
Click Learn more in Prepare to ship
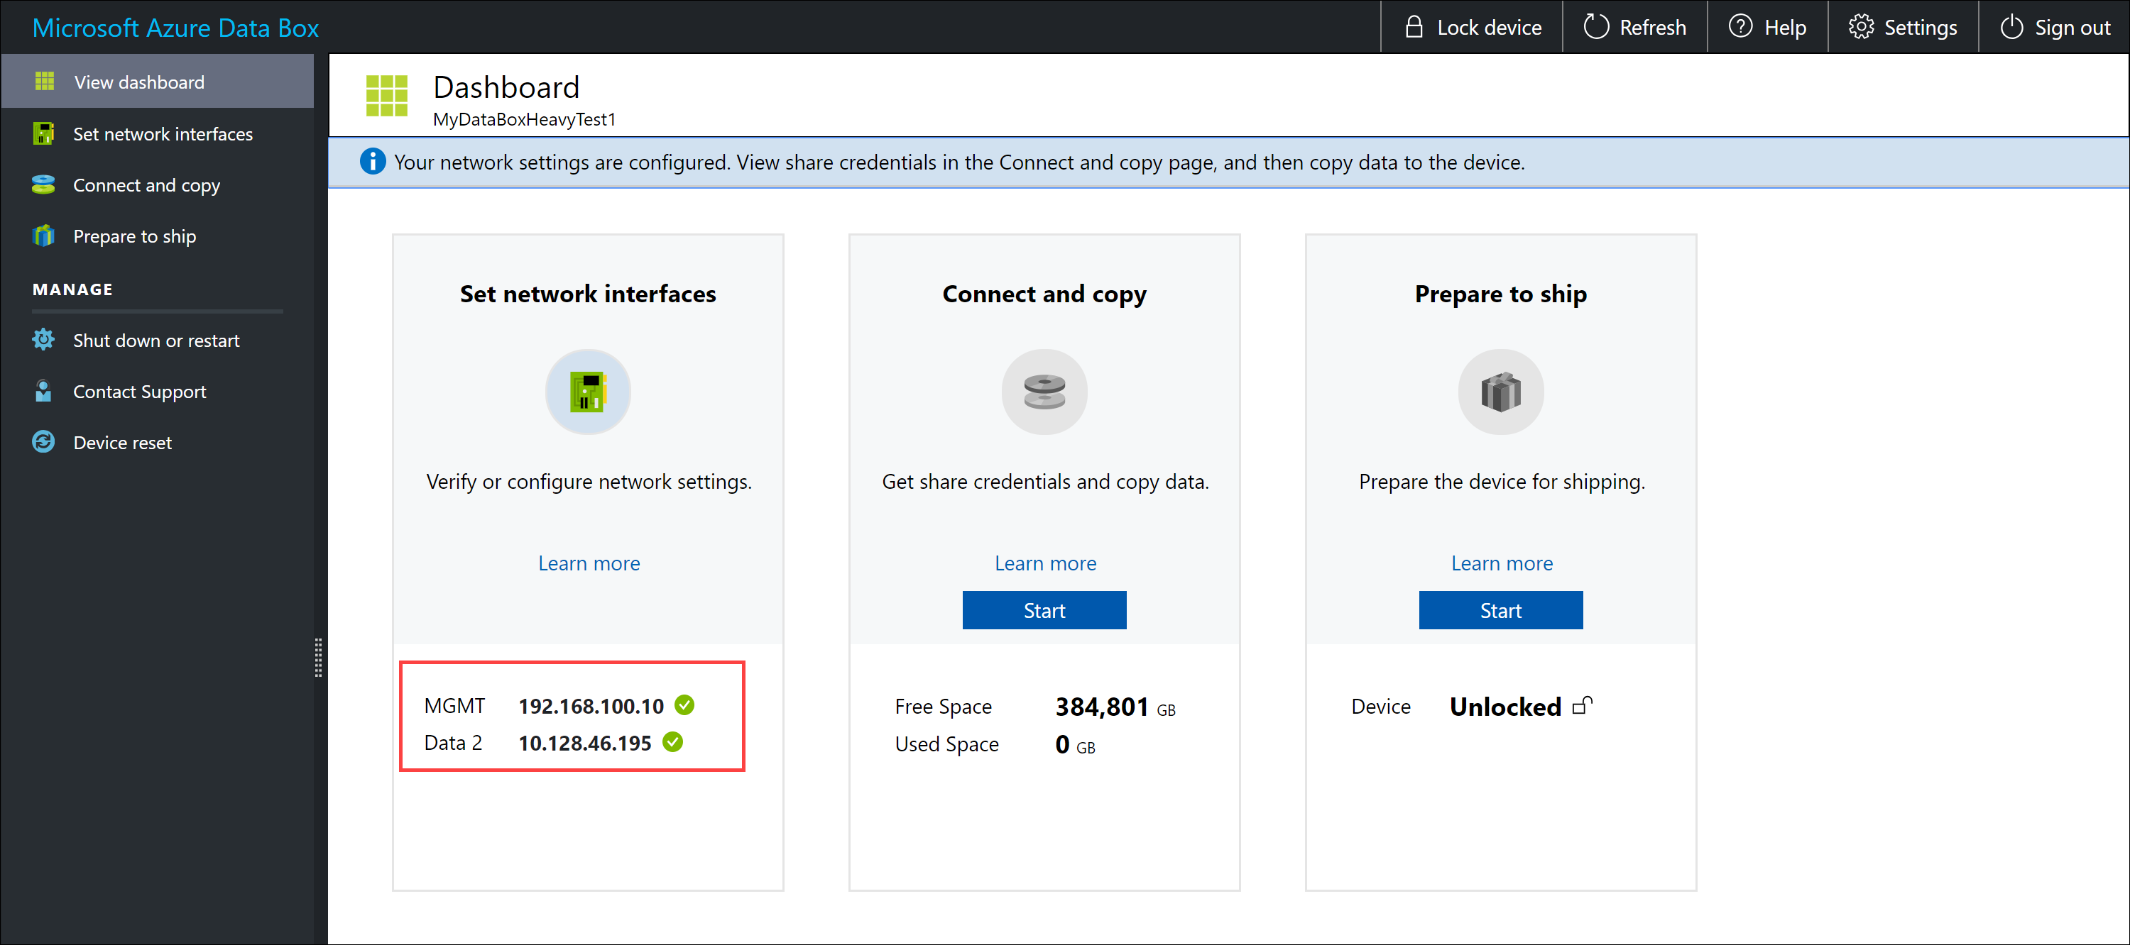coord(1500,562)
